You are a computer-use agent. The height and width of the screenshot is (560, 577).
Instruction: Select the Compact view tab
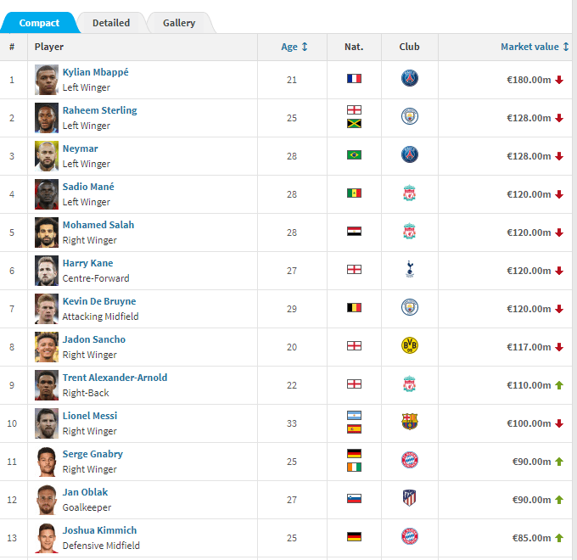[39, 23]
